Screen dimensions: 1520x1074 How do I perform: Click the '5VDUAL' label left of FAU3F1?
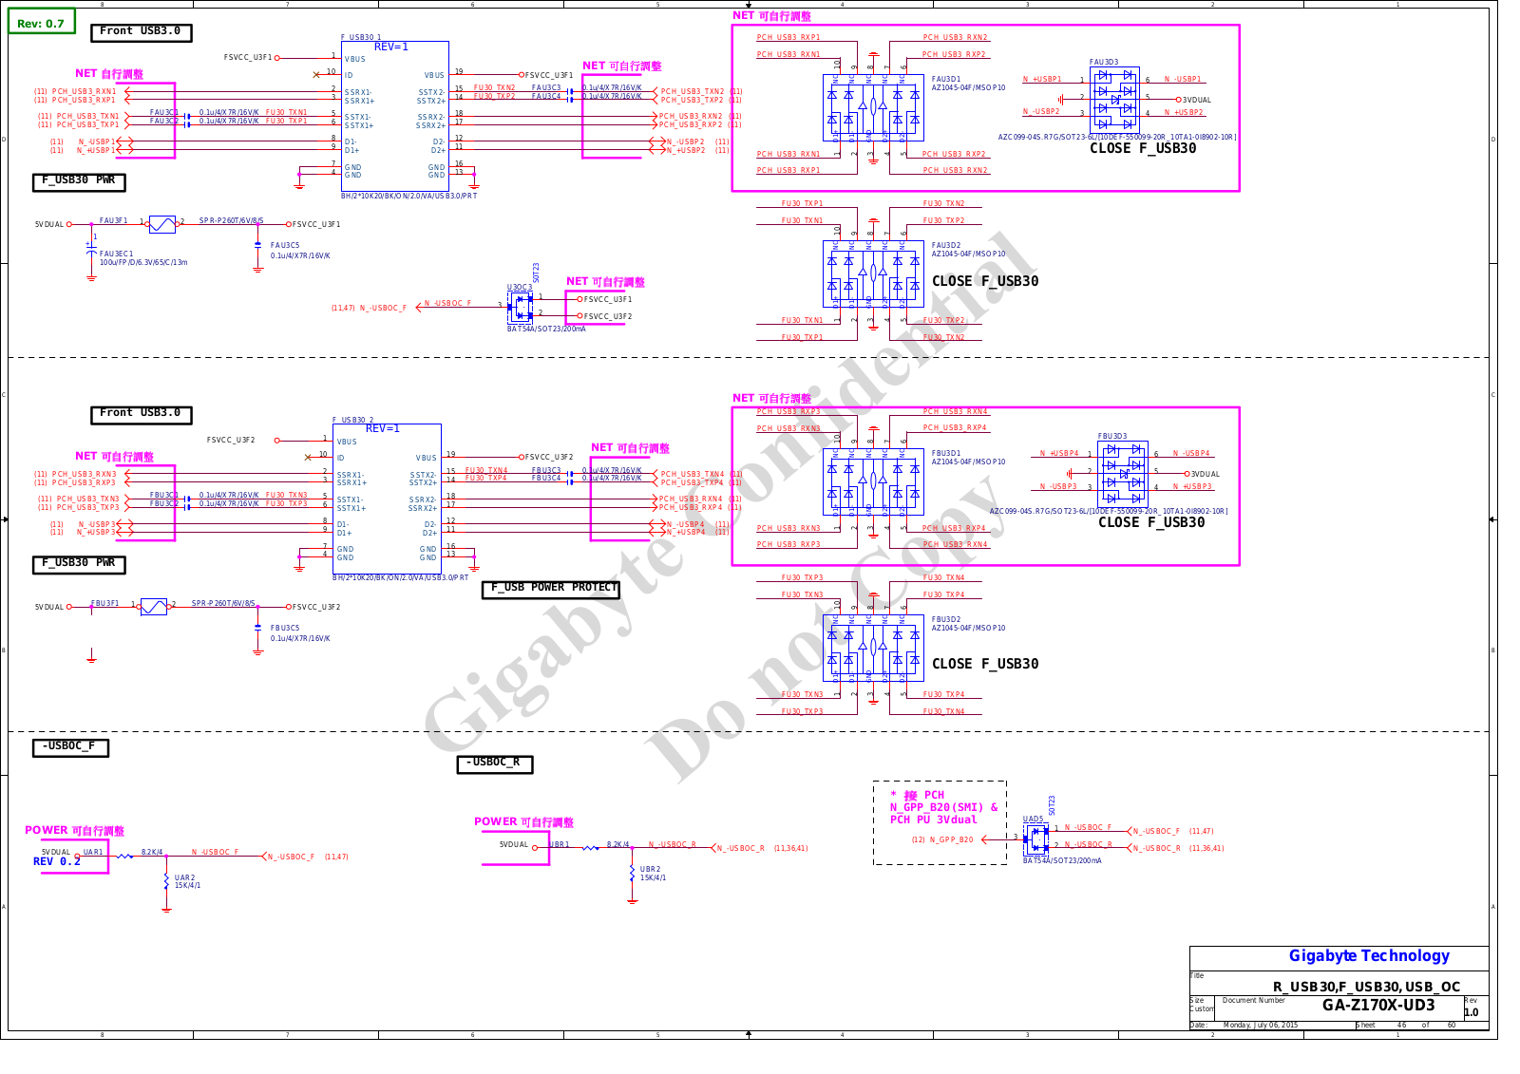point(49,225)
